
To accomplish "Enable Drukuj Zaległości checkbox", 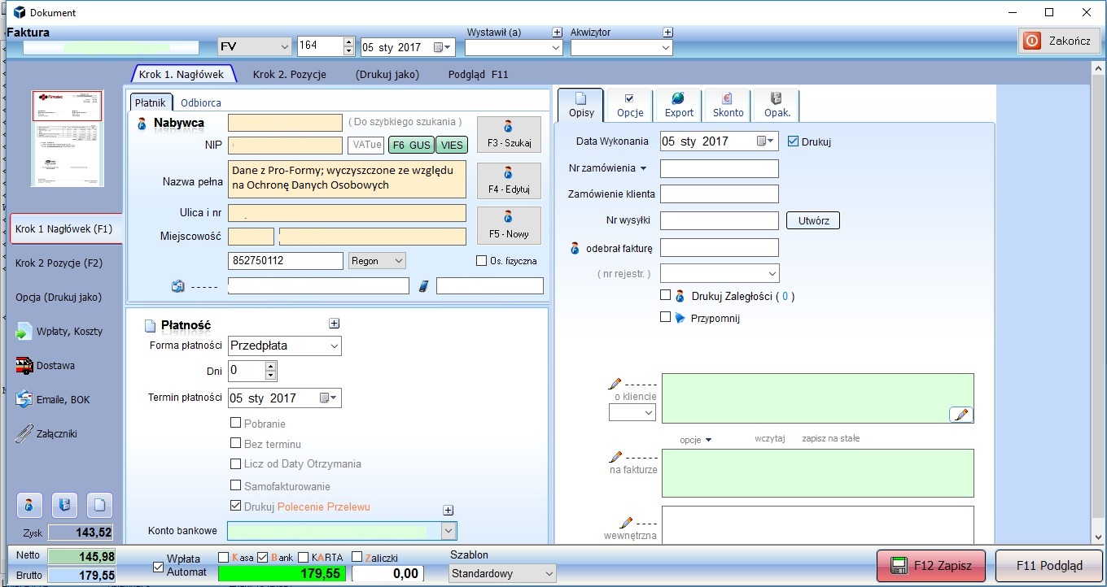I will pyautogui.click(x=666, y=295).
